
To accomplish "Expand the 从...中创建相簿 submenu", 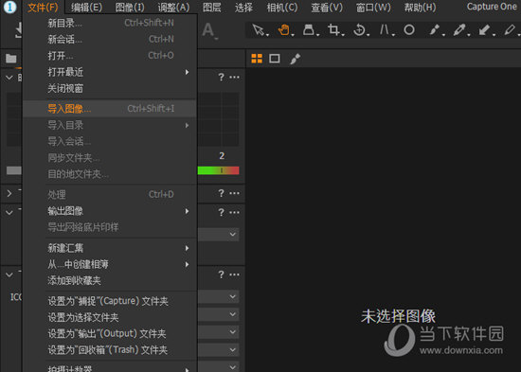I will 110,264.
